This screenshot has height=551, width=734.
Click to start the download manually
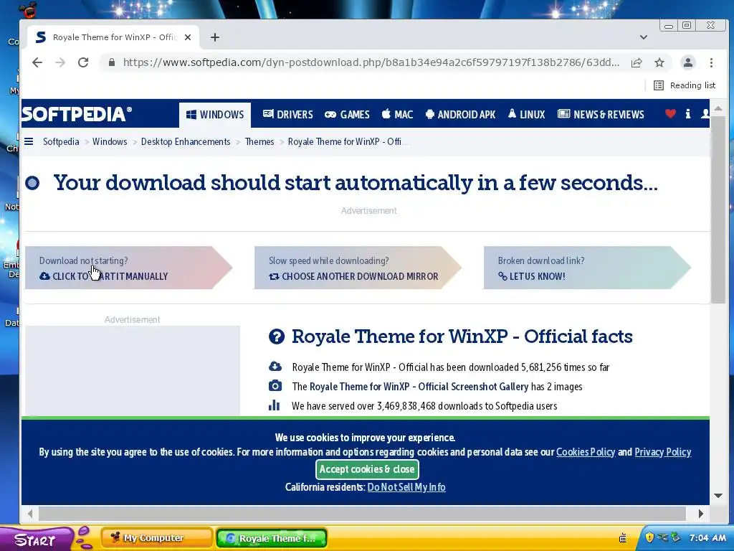pos(128,268)
